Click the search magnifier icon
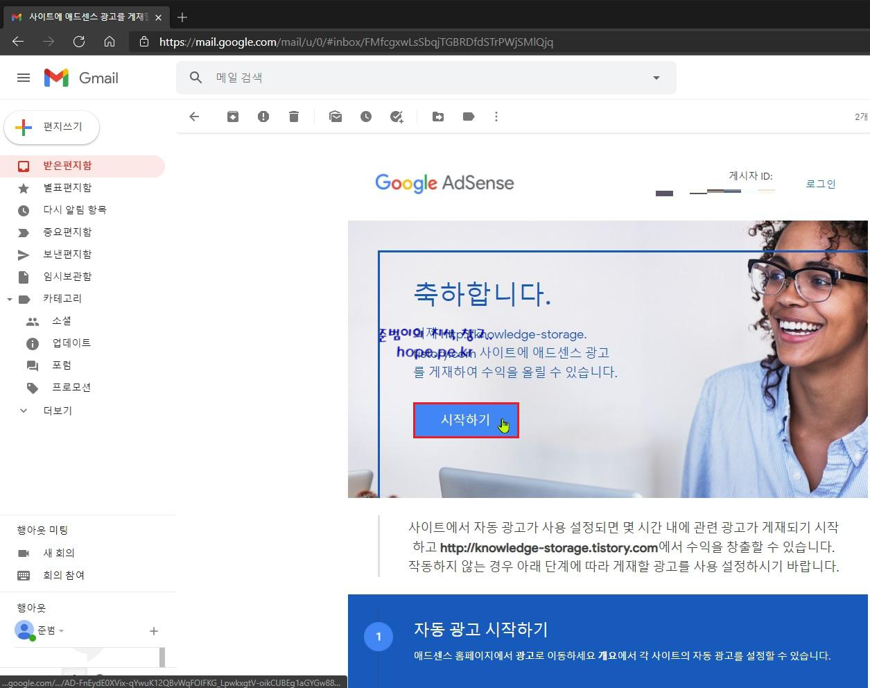Screen dimensions: 870x688 click(196, 78)
